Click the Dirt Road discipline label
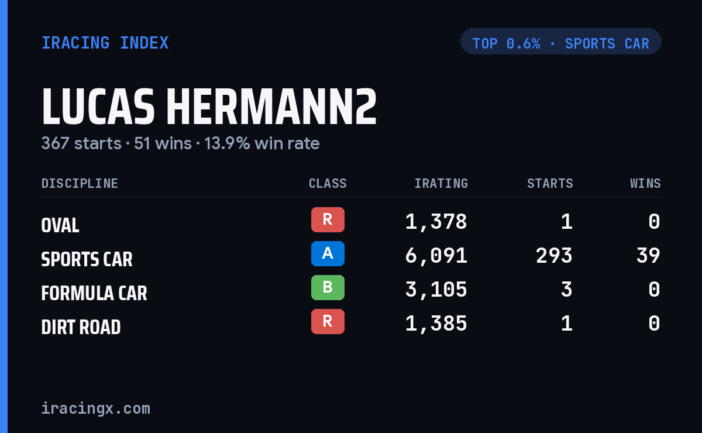The image size is (702, 433). tap(81, 327)
